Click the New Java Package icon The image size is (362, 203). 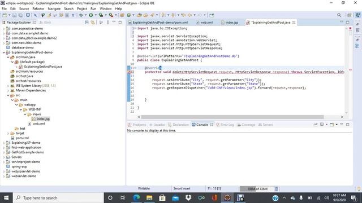click(122, 15)
